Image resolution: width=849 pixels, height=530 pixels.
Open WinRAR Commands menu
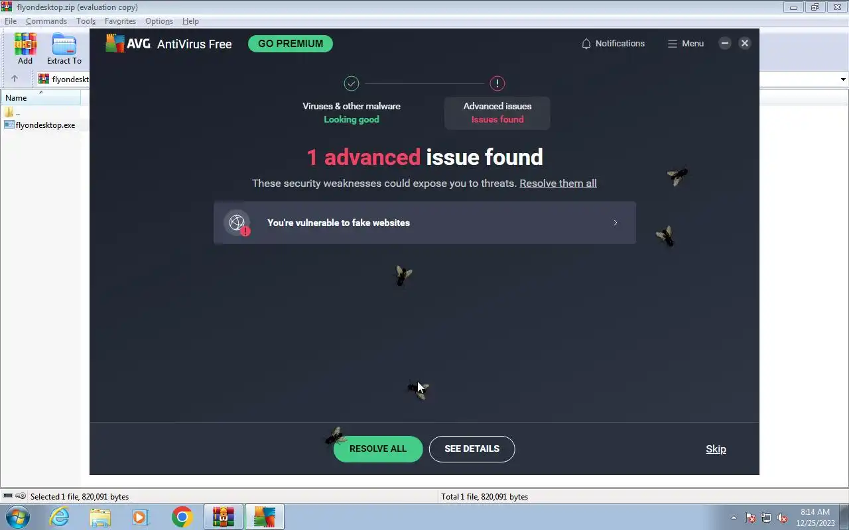(46, 21)
